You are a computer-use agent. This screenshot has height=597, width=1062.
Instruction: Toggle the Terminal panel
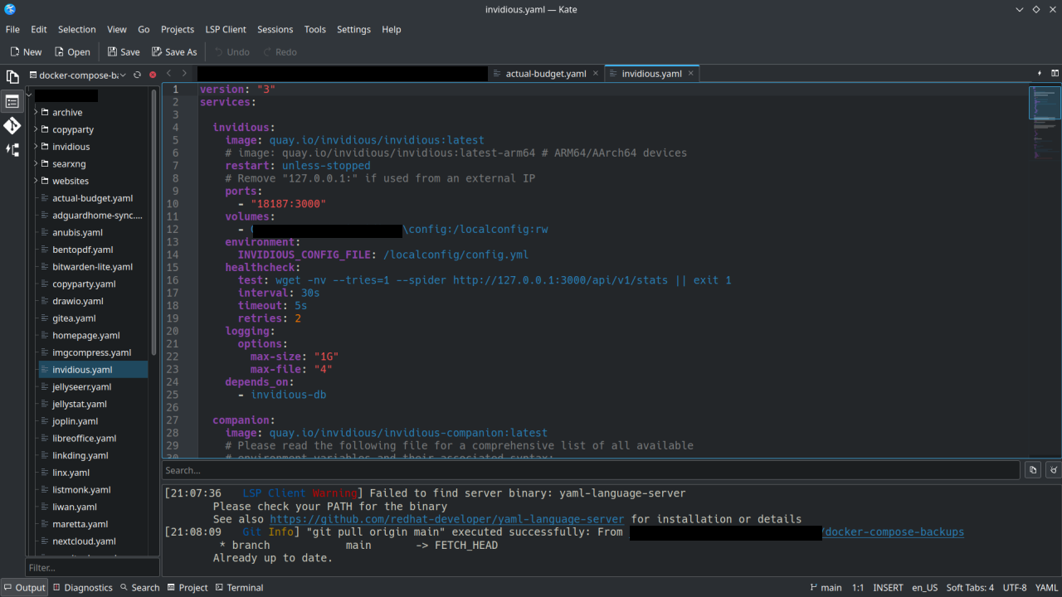239,587
